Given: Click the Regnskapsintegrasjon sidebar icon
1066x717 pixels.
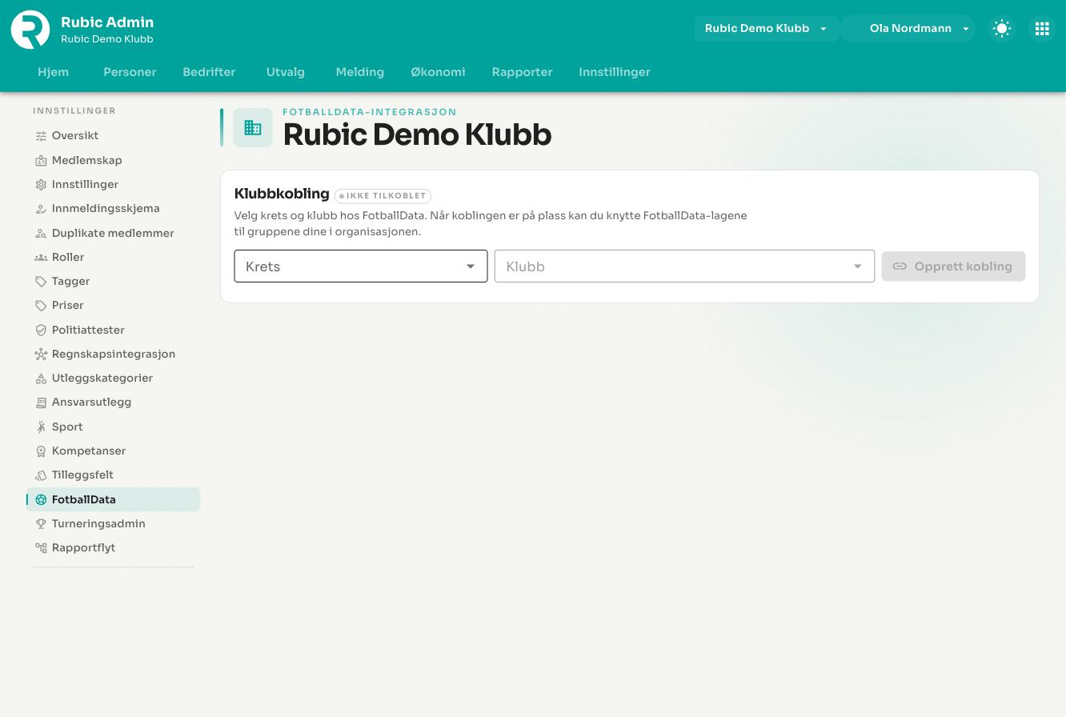Looking at the screenshot, I should (x=41, y=354).
